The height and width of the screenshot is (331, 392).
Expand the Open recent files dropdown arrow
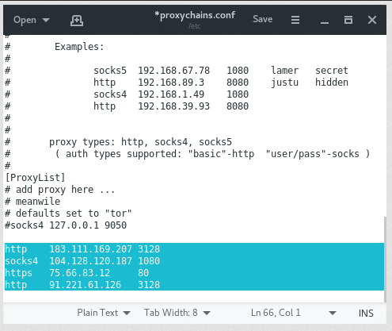click(x=46, y=20)
